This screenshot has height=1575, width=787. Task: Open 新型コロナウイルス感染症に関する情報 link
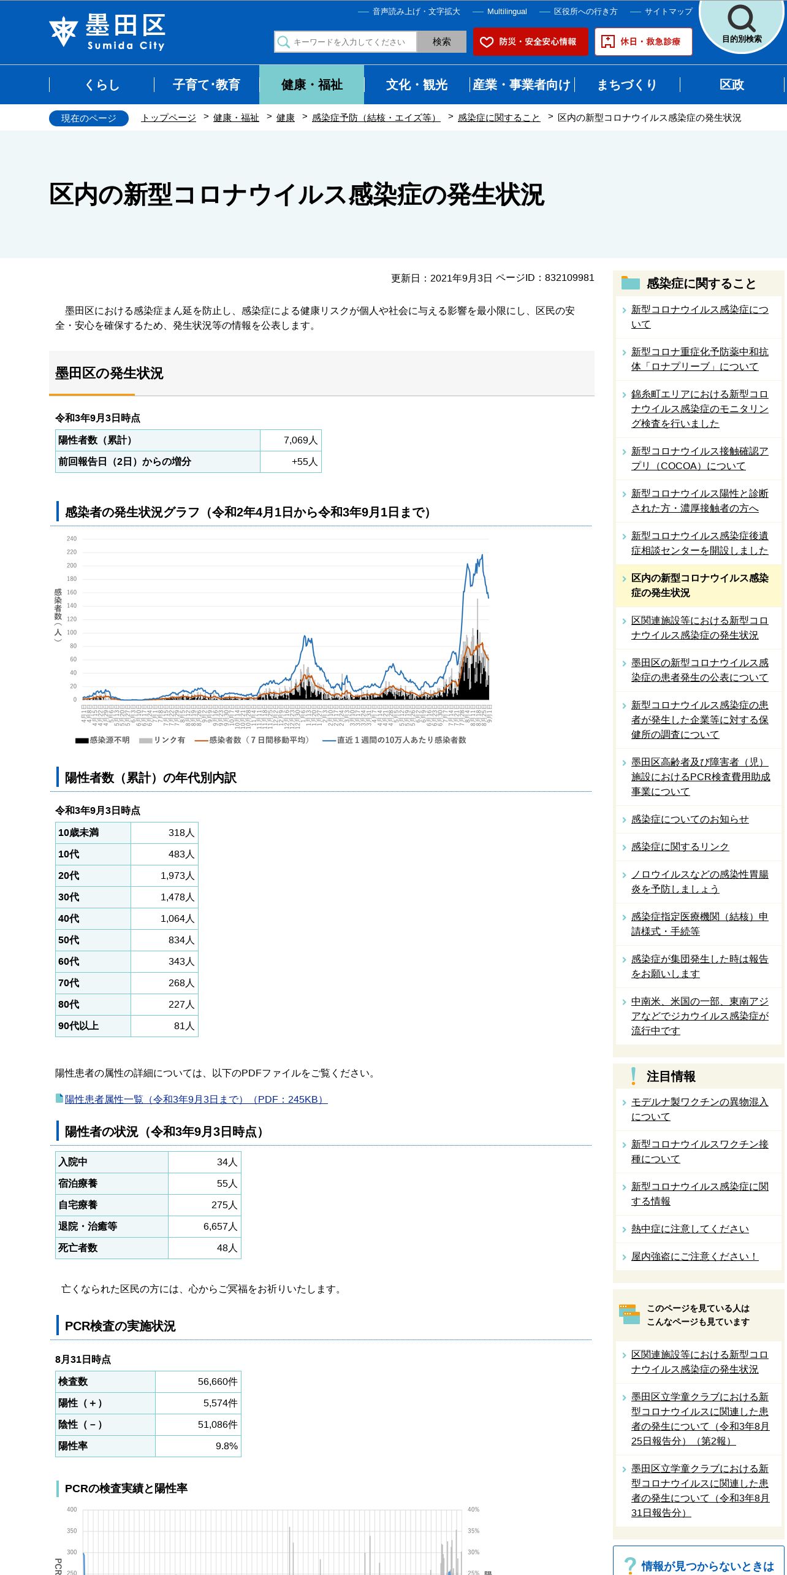click(699, 1194)
